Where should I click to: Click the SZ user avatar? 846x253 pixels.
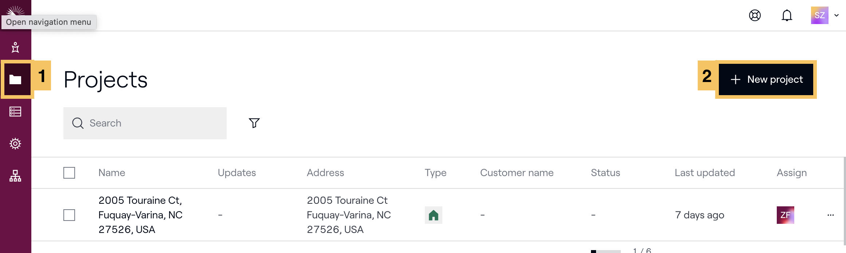pos(820,15)
